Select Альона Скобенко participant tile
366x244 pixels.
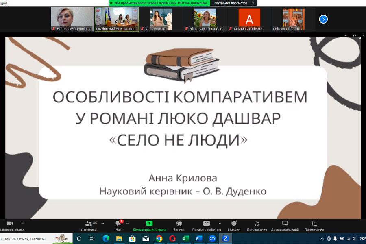pyautogui.click(x=249, y=19)
